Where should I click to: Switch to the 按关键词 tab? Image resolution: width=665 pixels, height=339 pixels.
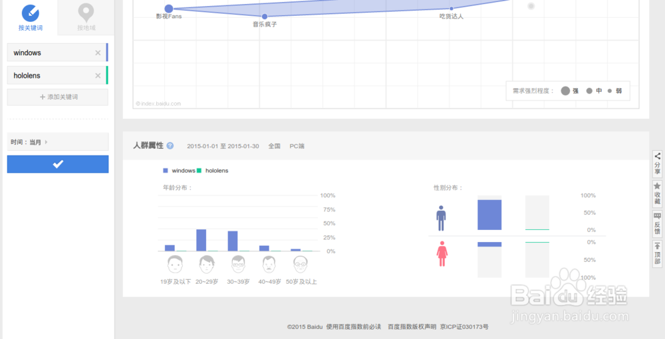point(30,17)
